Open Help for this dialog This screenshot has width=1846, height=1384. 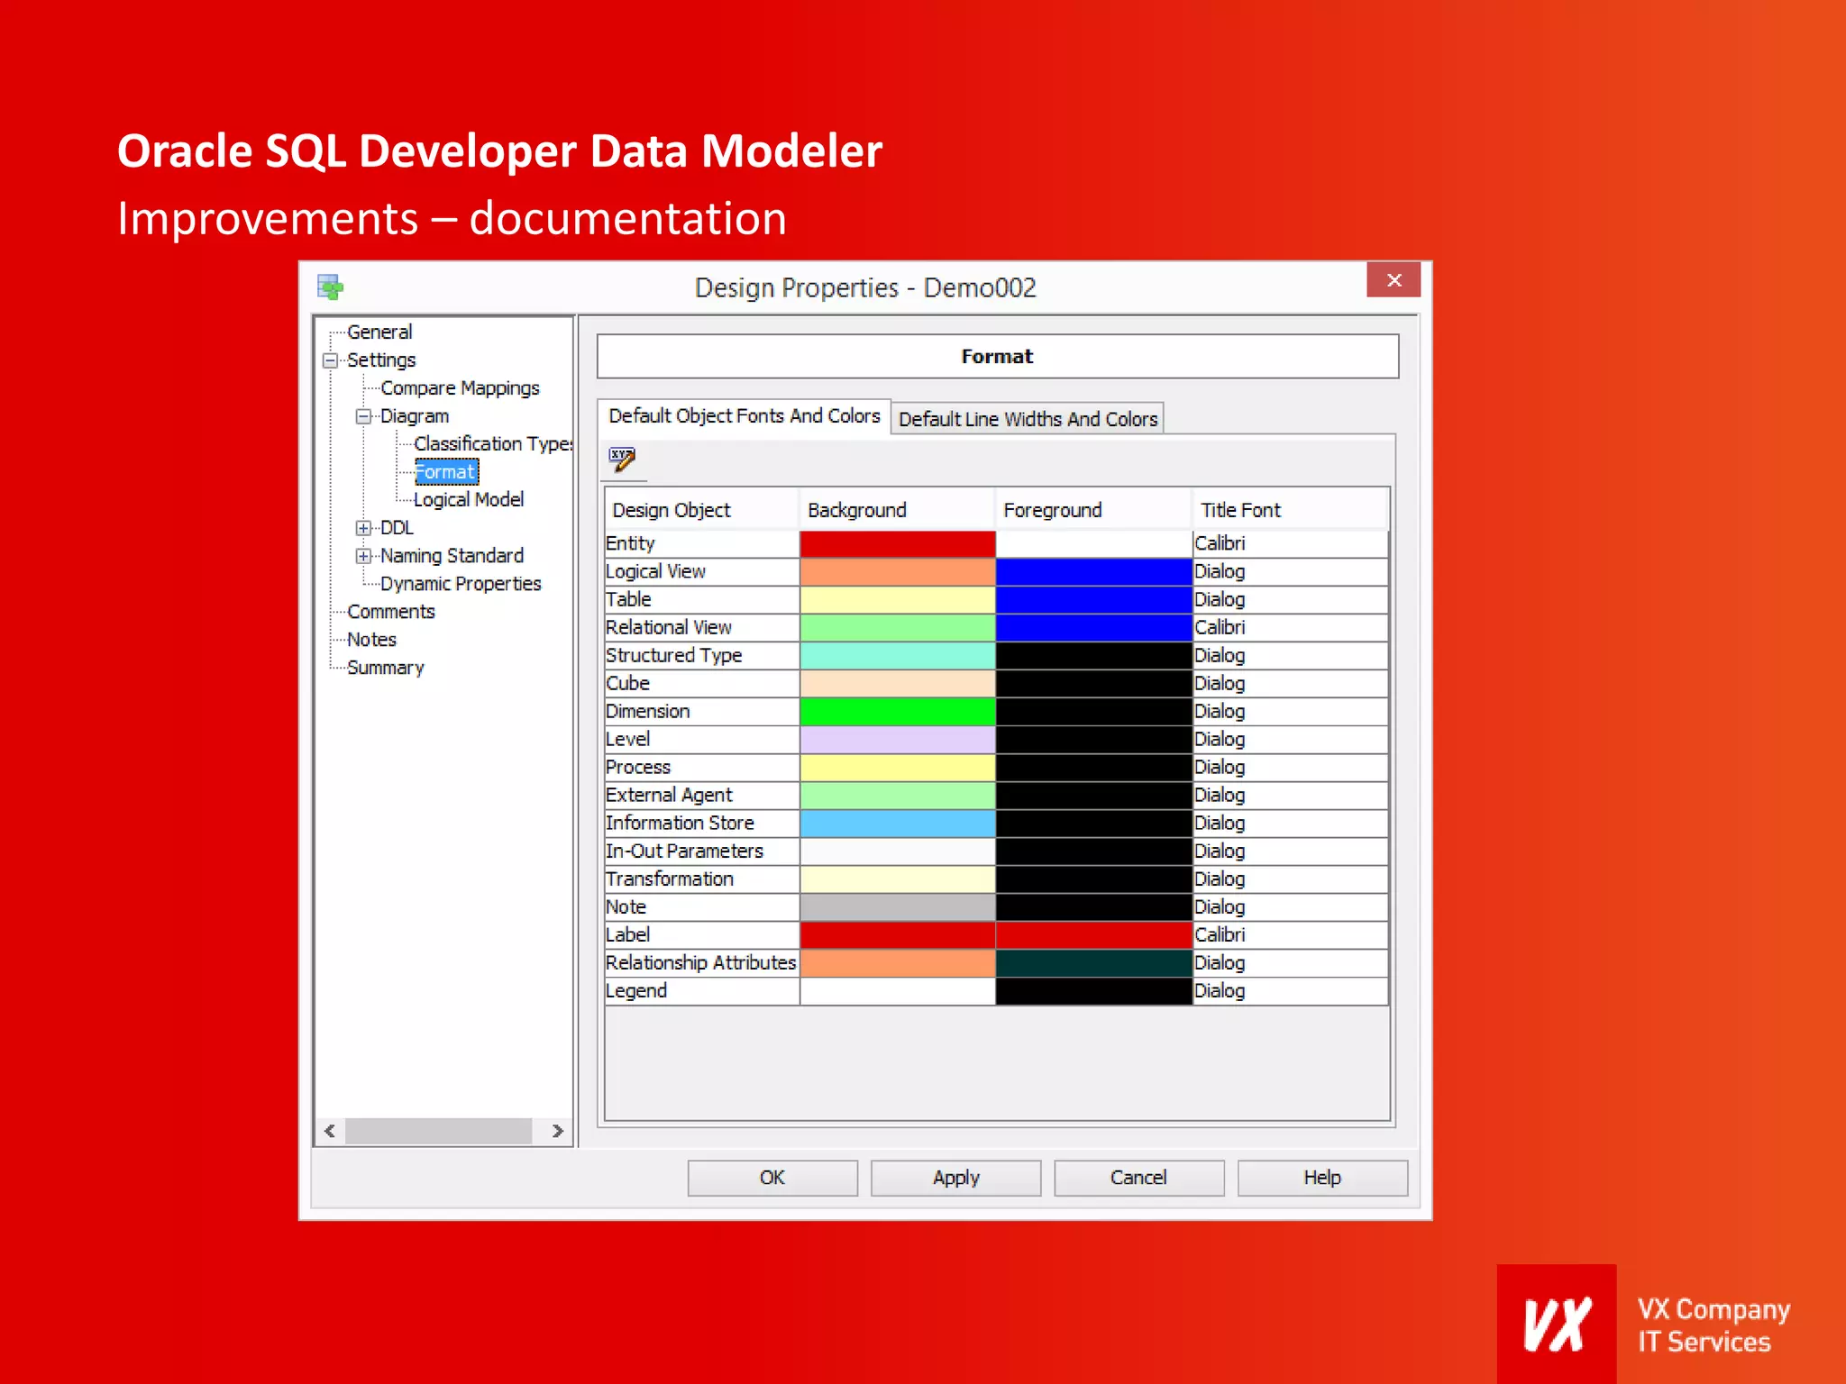[x=1322, y=1178]
